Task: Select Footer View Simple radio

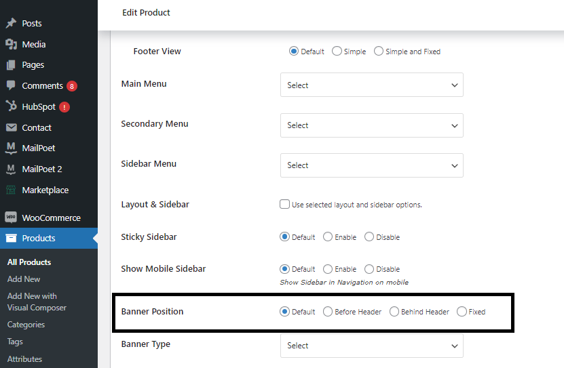Action: 337,51
